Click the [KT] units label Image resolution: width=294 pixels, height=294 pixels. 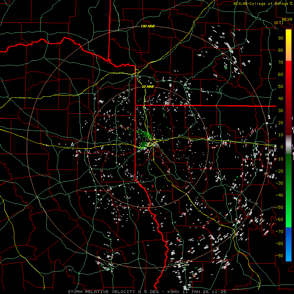pyautogui.click(x=279, y=23)
